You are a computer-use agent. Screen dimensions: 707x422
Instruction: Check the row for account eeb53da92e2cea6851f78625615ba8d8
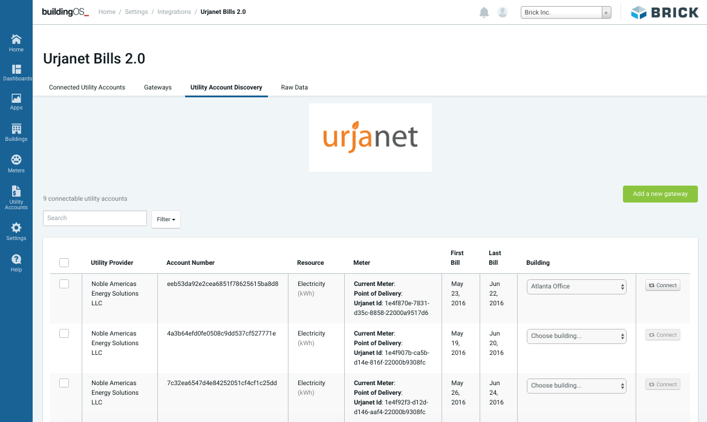tap(64, 284)
